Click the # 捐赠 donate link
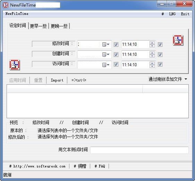 [x=80, y=166]
